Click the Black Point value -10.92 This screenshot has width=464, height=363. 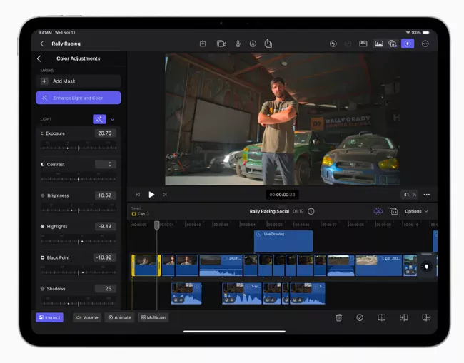104,257
